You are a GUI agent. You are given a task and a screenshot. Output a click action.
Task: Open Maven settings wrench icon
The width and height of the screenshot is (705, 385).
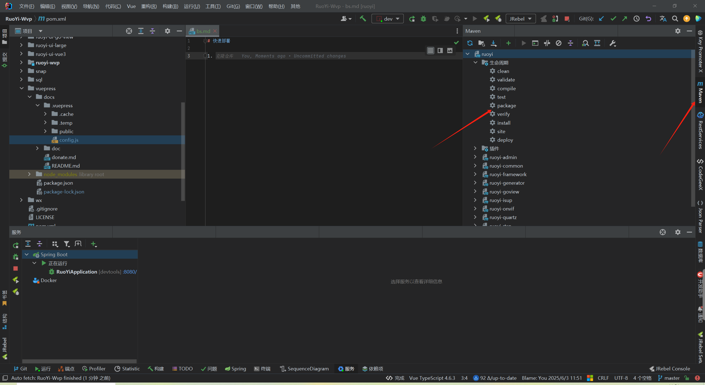[613, 43]
